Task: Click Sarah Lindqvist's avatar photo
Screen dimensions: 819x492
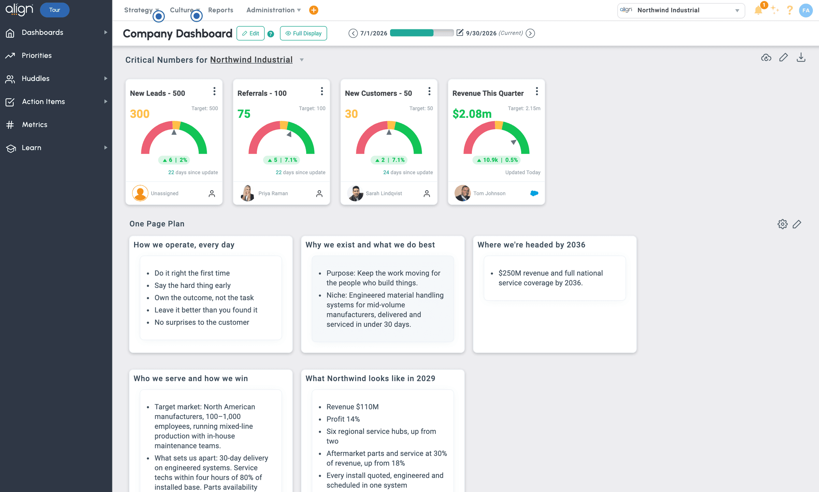Action: 355,193
